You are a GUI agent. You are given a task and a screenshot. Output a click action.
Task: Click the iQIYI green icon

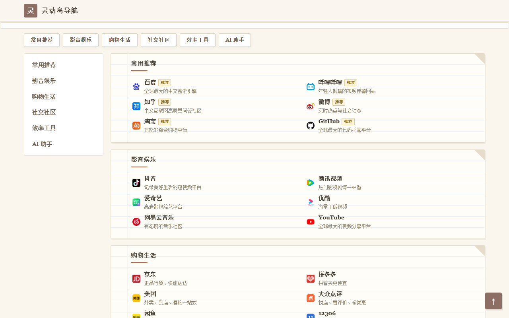point(136,202)
